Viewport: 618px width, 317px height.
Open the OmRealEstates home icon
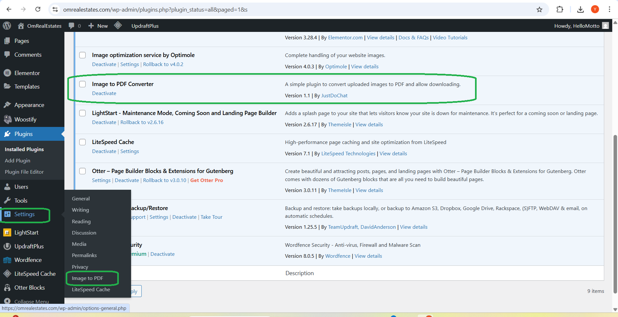tap(21, 26)
